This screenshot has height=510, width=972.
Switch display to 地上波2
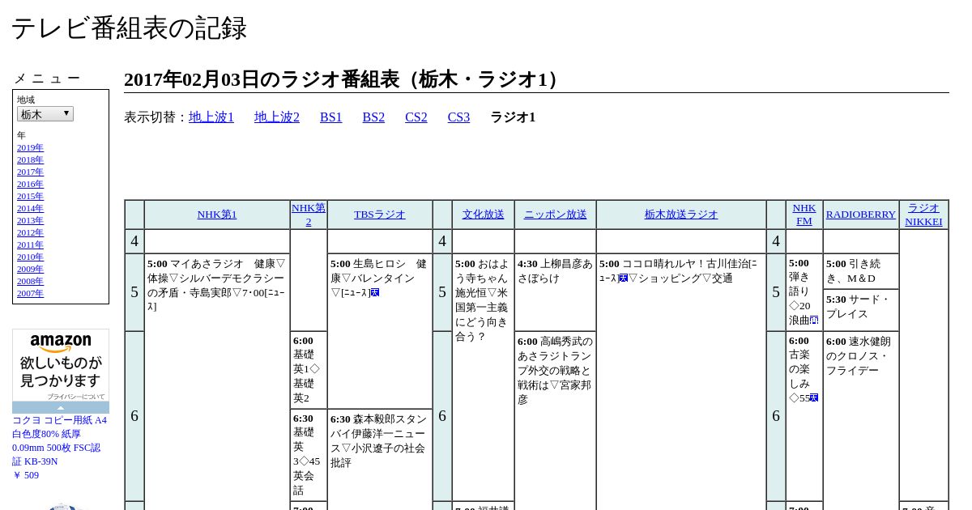pyautogui.click(x=277, y=117)
